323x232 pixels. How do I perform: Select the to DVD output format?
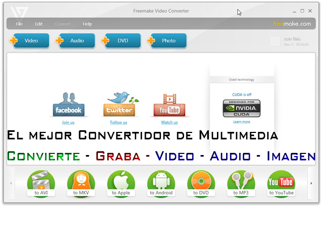tap(201, 184)
